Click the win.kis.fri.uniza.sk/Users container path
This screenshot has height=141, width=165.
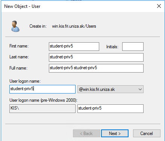(x=74, y=26)
